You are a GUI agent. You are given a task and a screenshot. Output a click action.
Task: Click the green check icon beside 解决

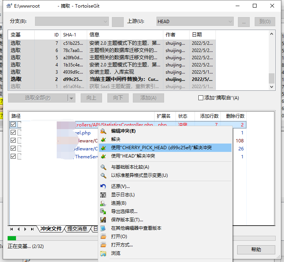(103, 139)
